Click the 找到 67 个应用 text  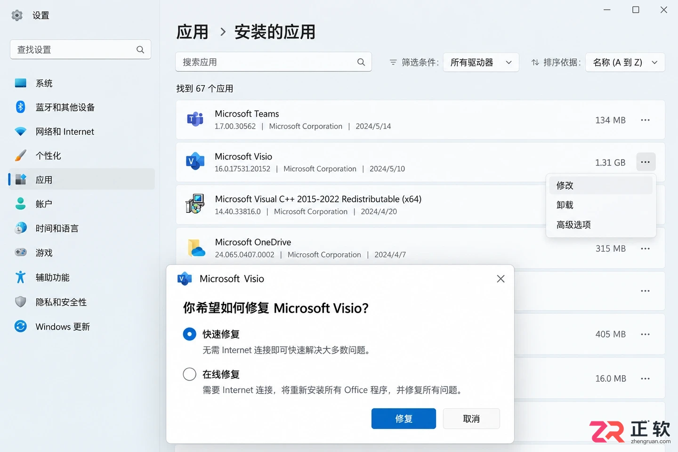pyautogui.click(x=205, y=89)
